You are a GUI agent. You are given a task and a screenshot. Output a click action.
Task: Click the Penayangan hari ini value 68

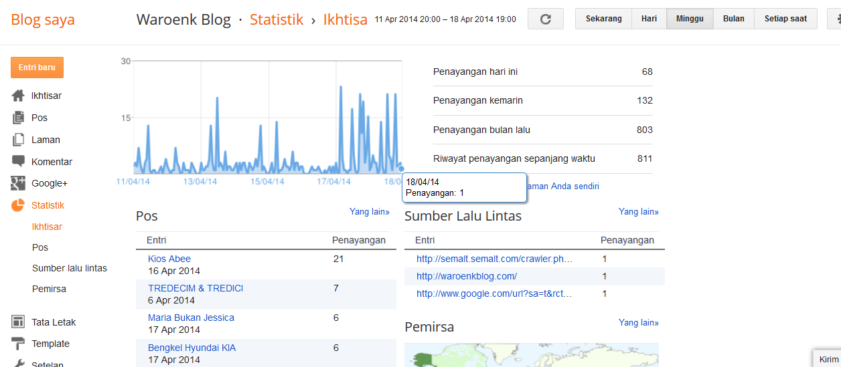pos(647,72)
